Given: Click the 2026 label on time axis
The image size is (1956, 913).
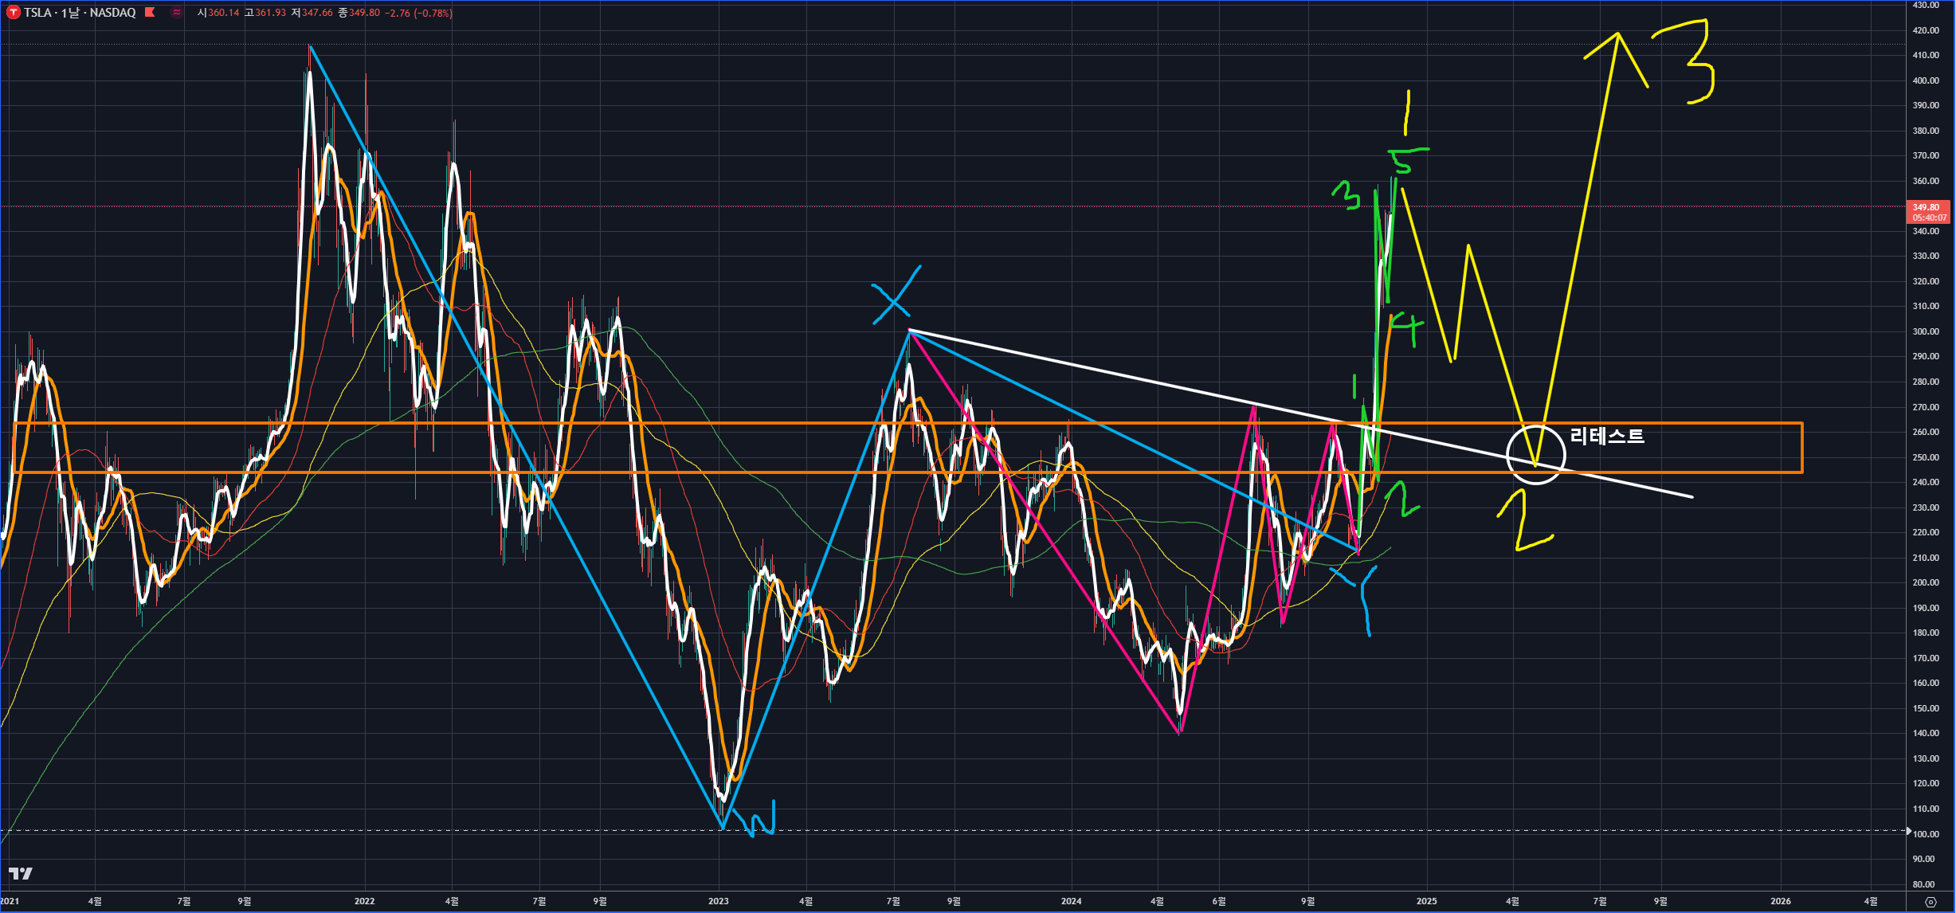Looking at the screenshot, I should pos(1780,901).
